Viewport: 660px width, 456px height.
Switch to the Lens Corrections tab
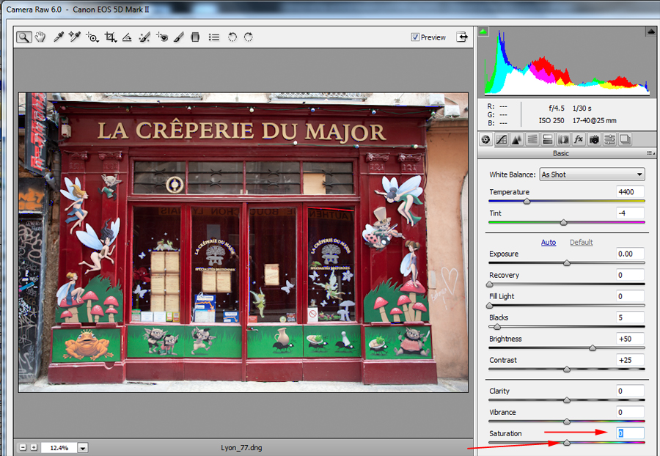click(563, 139)
